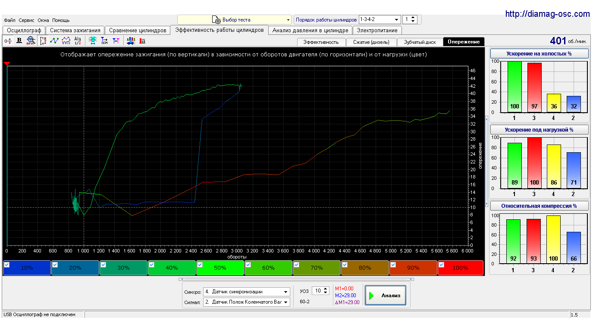Switch to the Электропитание tab
The height and width of the screenshot is (320, 596).
point(377,31)
